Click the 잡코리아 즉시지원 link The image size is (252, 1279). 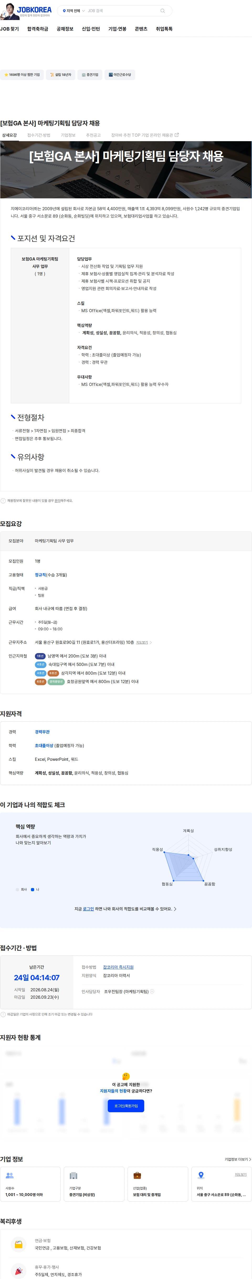point(118,967)
